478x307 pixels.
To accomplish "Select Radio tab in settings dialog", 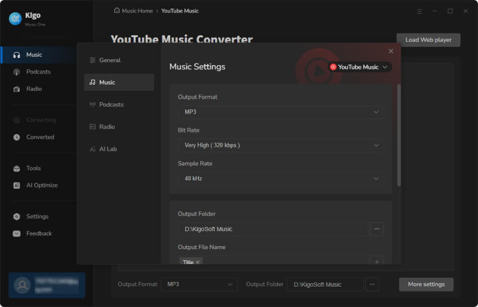I will (119, 127).
